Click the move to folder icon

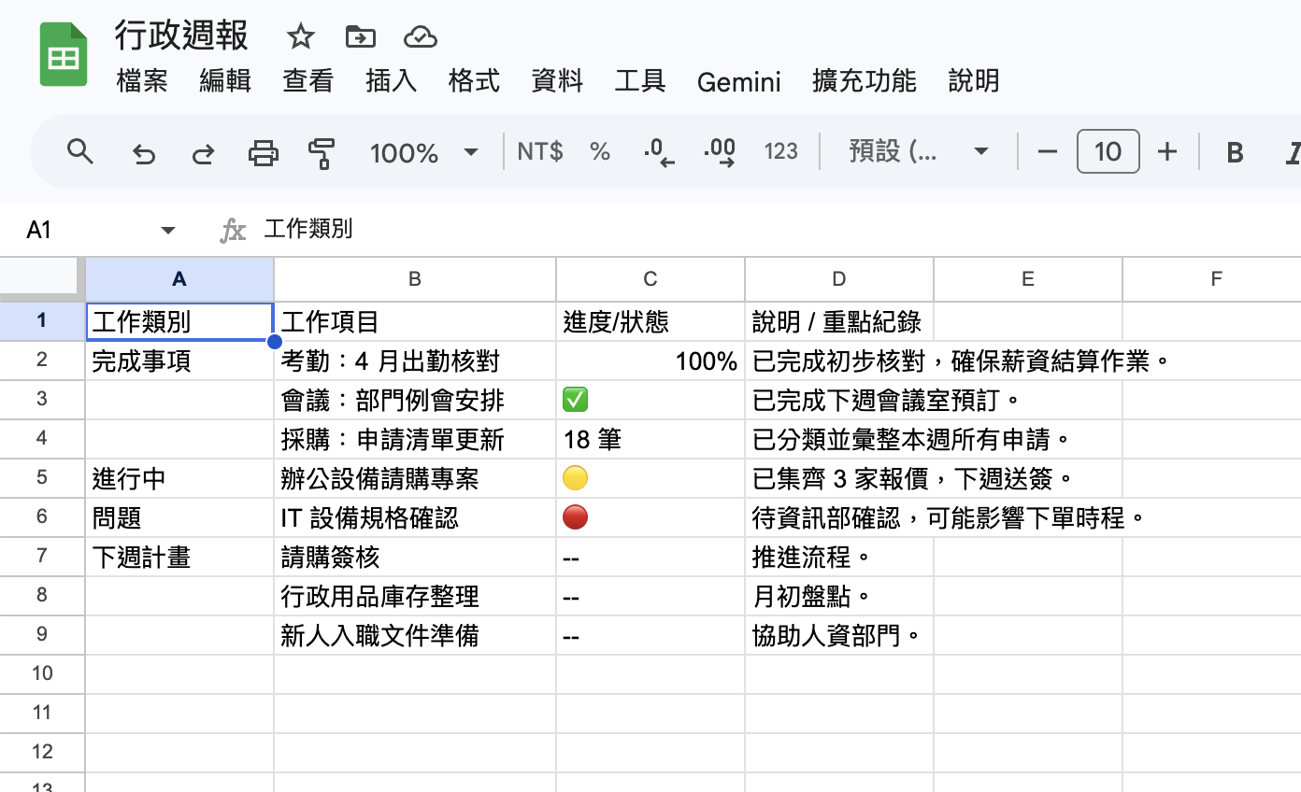pos(360,36)
